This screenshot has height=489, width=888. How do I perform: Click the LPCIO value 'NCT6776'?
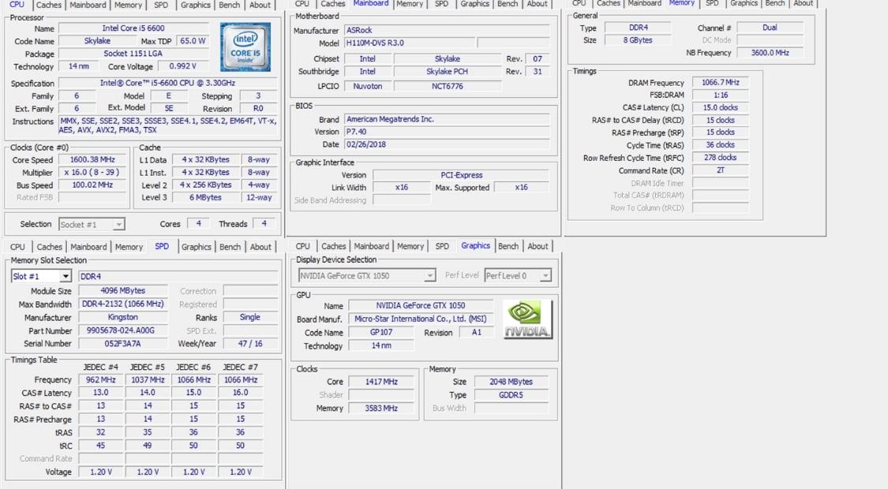click(x=448, y=86)
